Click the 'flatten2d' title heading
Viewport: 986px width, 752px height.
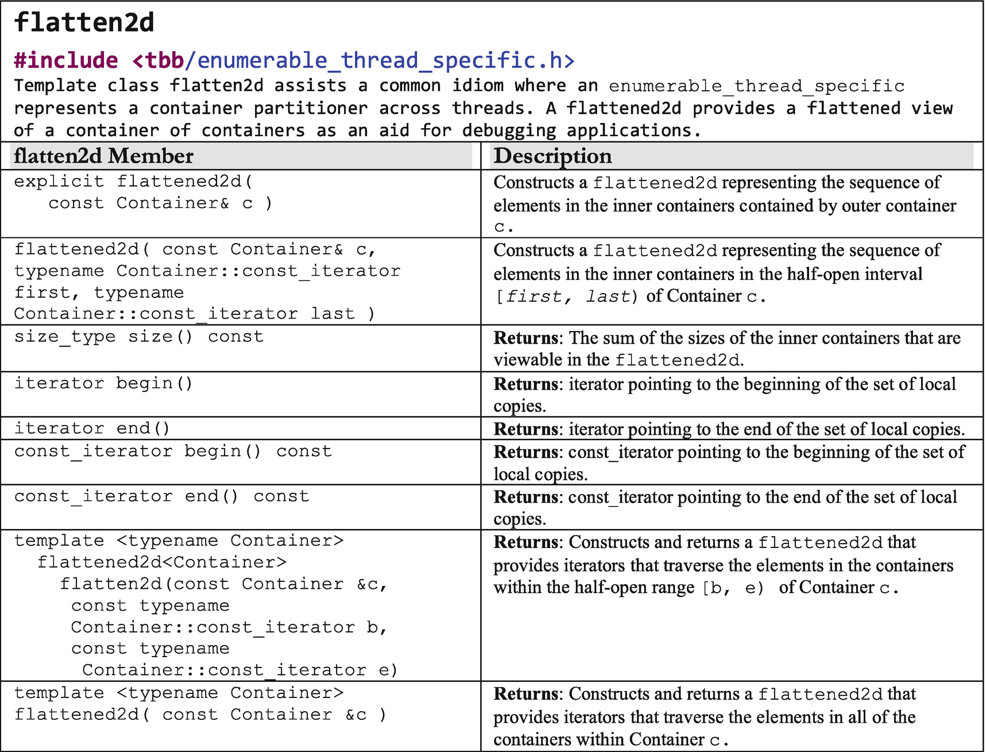84,23
